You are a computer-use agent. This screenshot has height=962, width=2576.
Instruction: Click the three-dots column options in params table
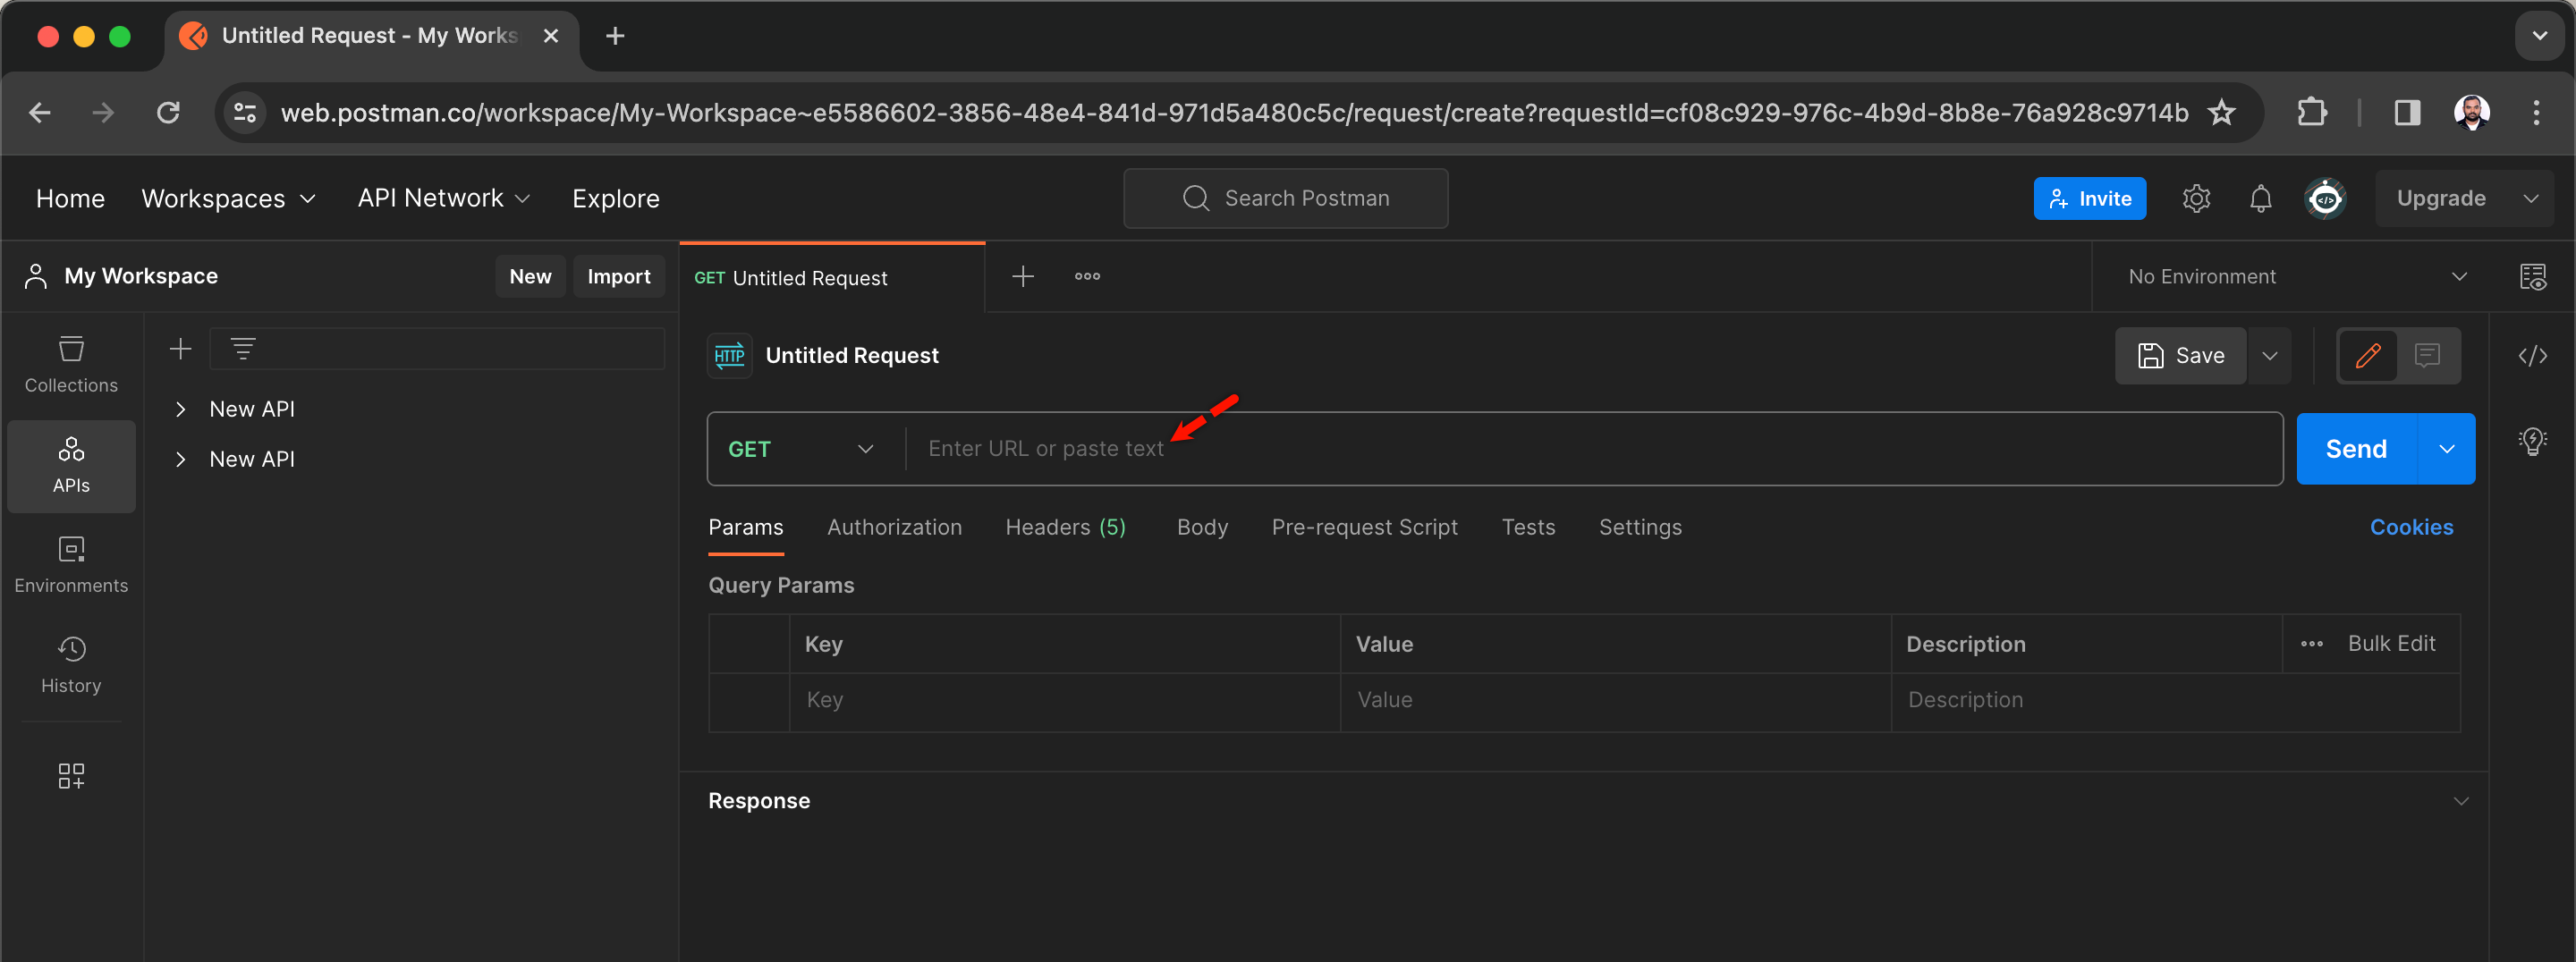(x=2311, y=643)
